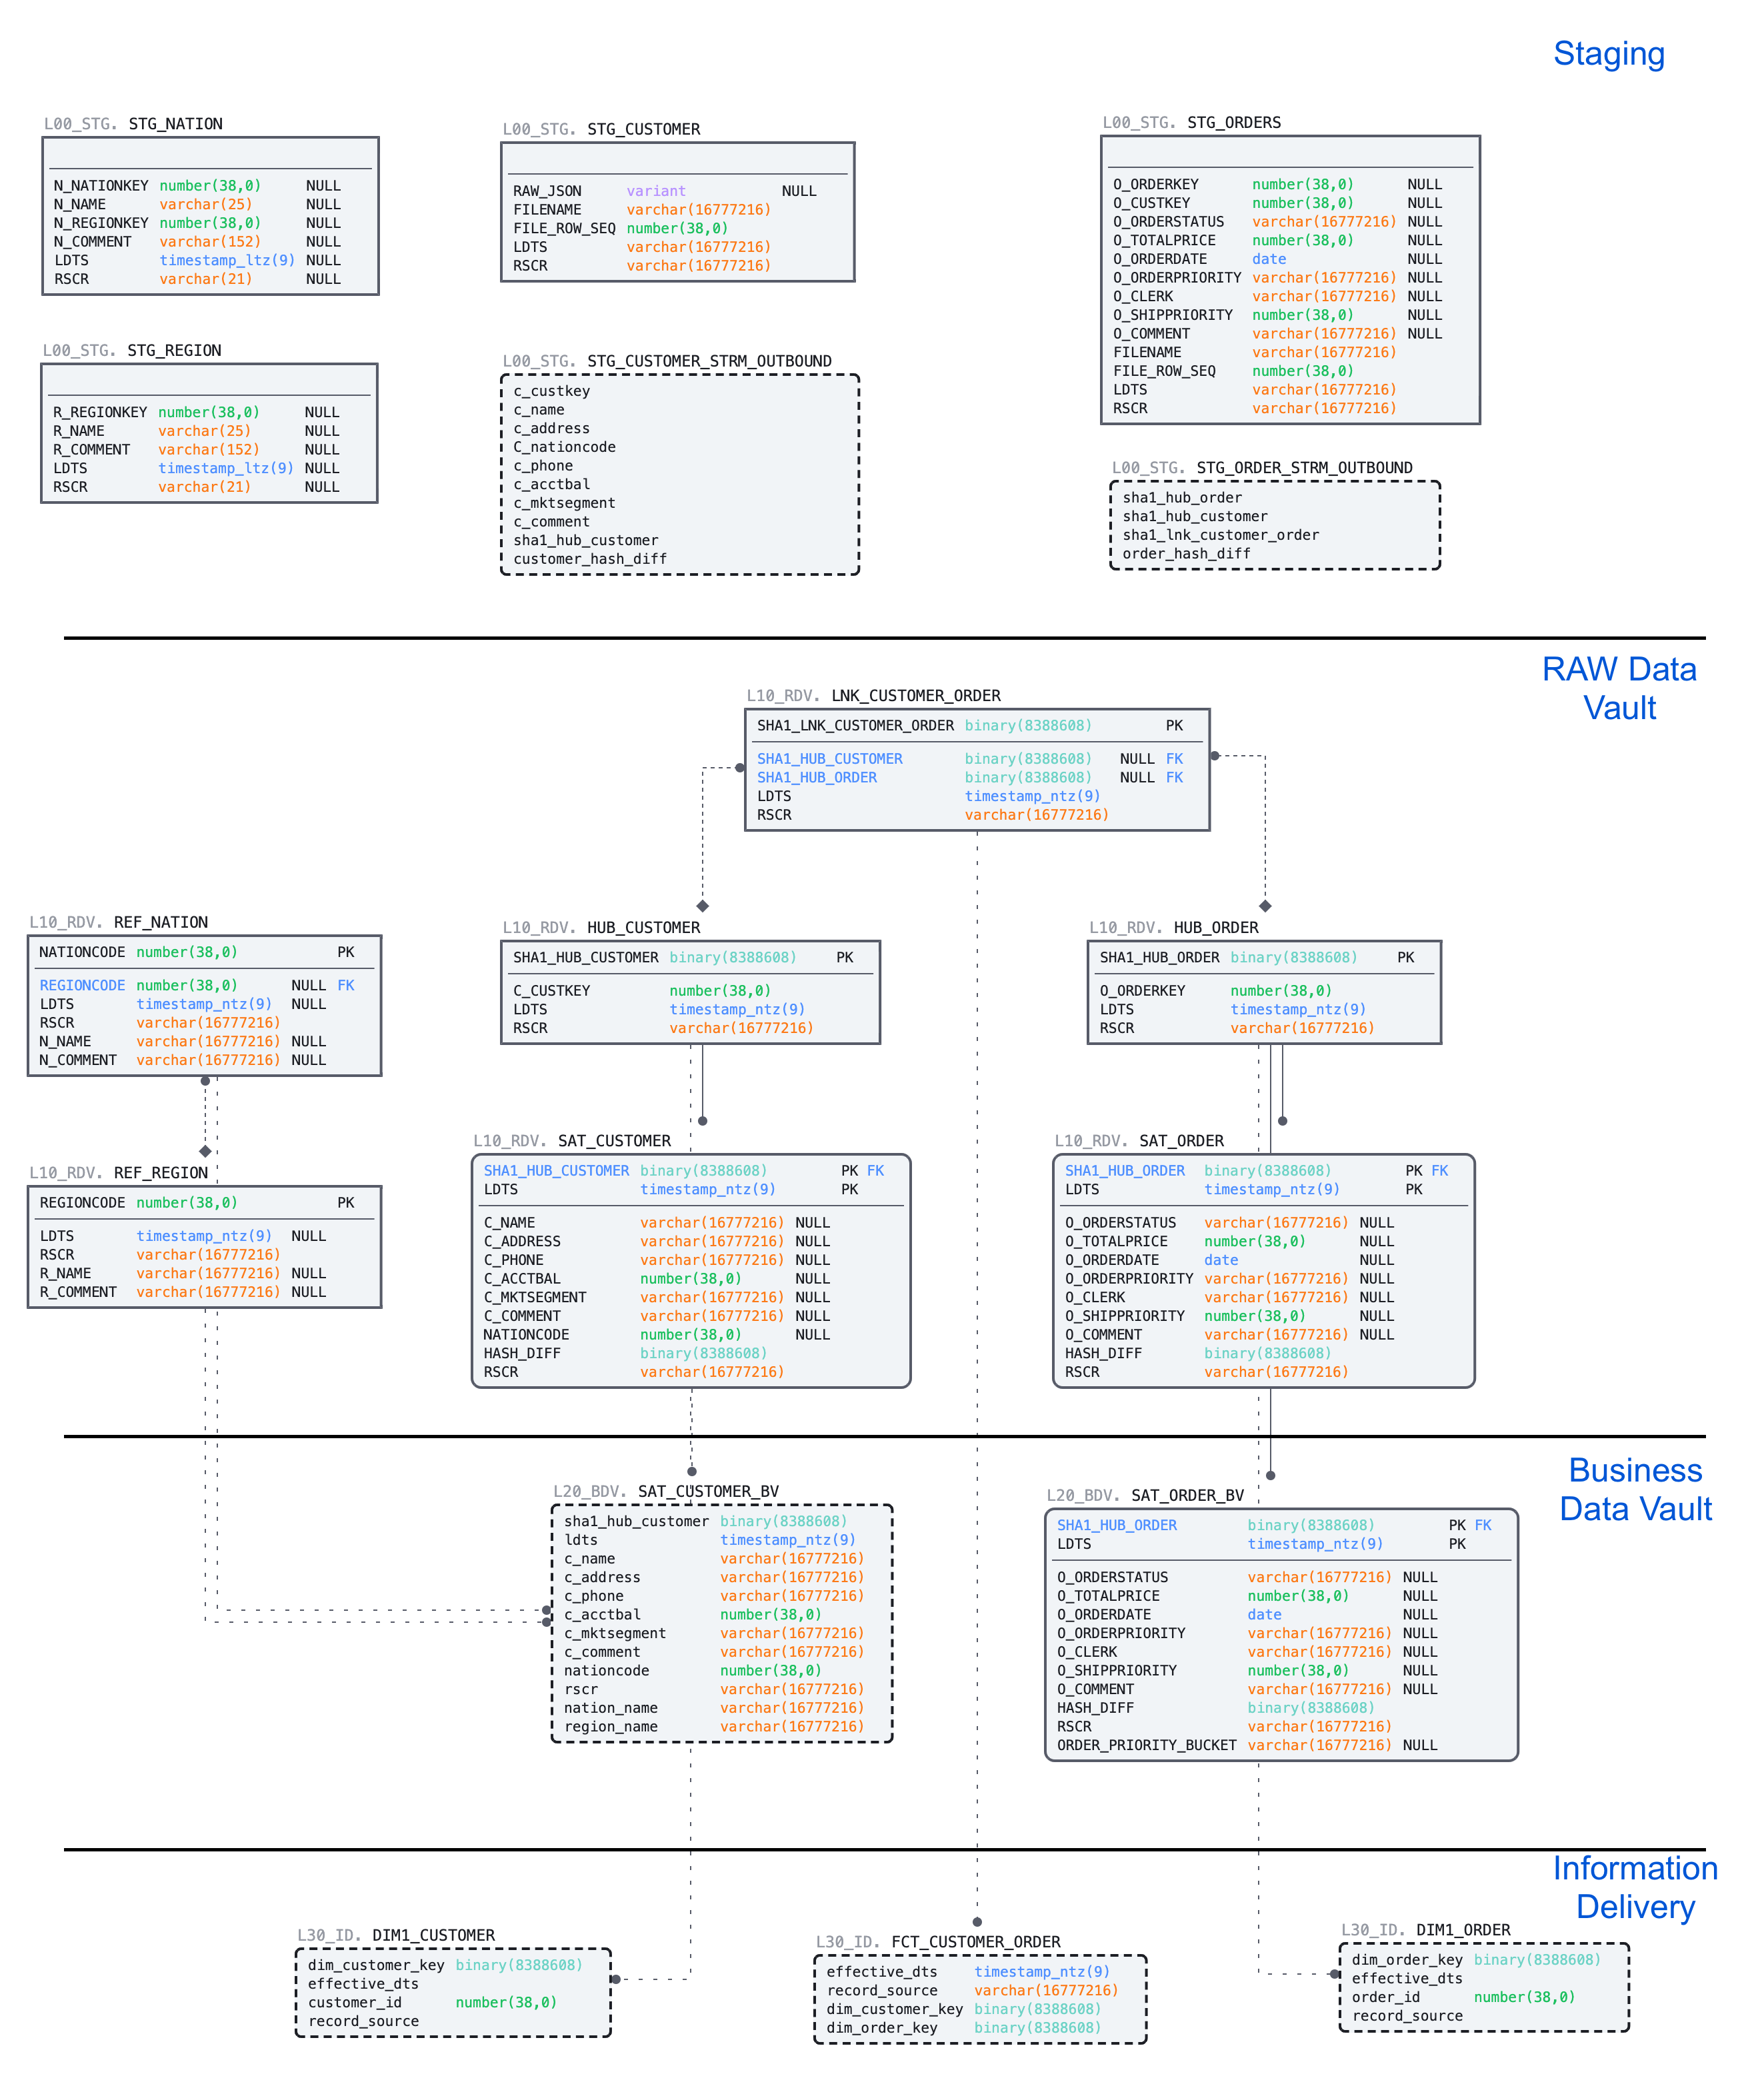This screenshot has height=2098, width=1764.
Task: Click circle connector above SAT_CUSTOMER table
Action: click(703, 1120)
